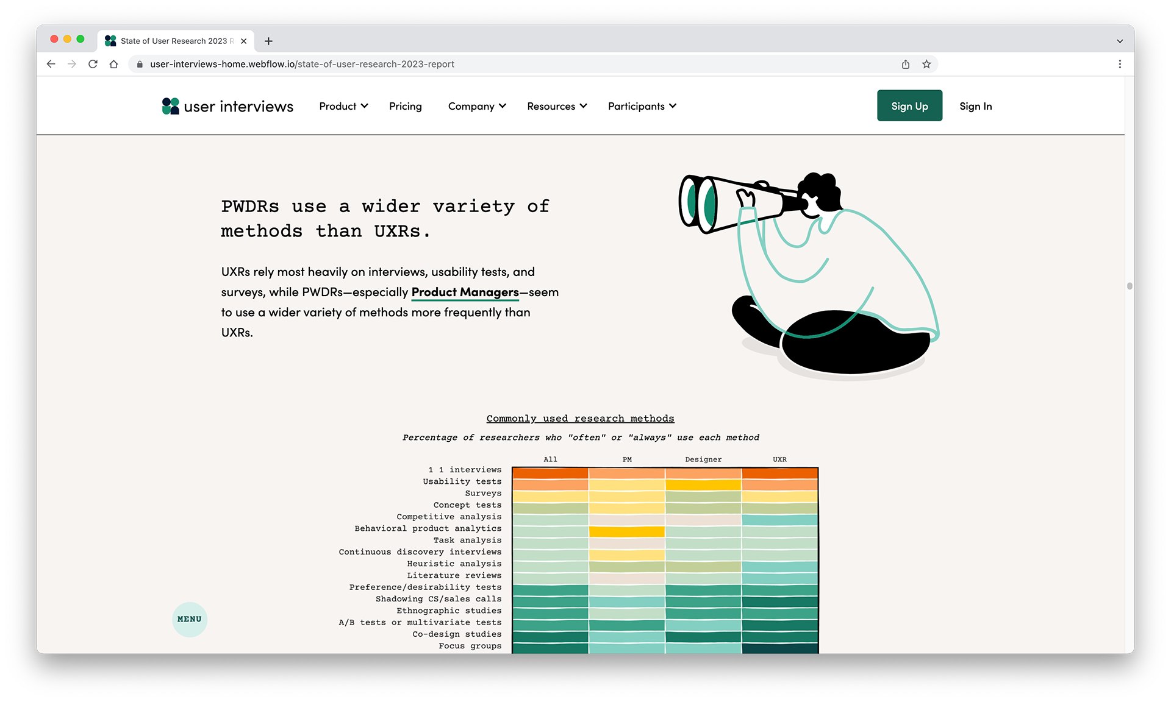Bookmark page with star icon
The image size is (1171, 702).
pos(926,64)
